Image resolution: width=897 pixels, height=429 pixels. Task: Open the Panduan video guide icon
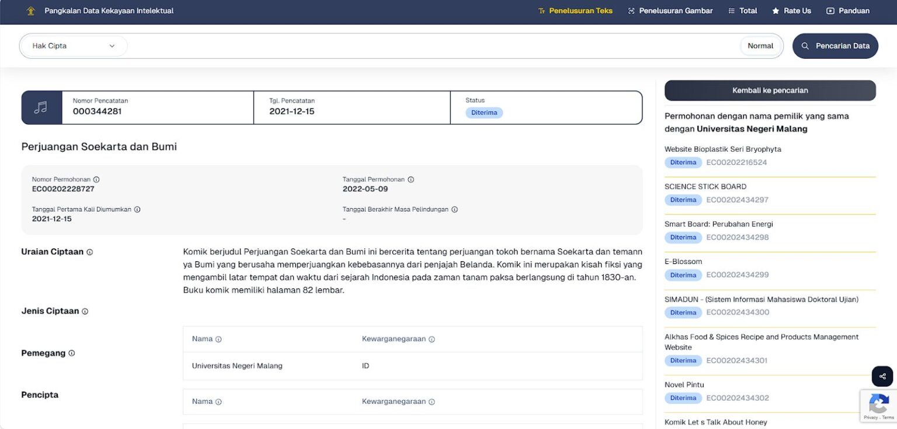(x=830, y=10)
